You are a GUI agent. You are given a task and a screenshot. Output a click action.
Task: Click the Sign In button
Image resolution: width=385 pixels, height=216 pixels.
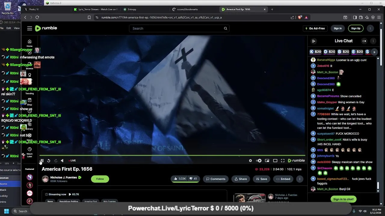click(337, 28)
